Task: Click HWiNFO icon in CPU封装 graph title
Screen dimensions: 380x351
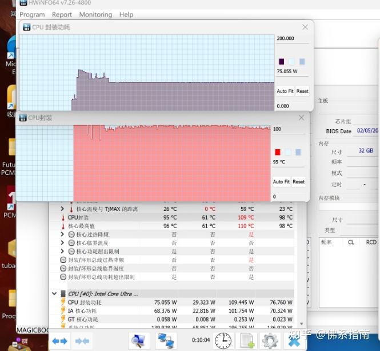Action: (23, 118)
